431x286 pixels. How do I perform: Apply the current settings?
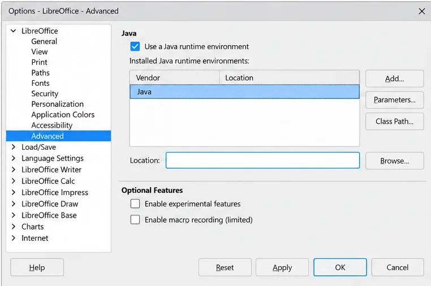(x=282, y=267)
